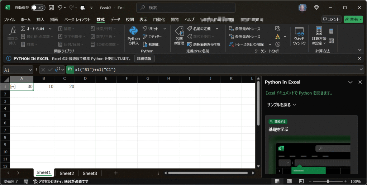Open the 開発 ribbon tab
Image resolution: width=367 pixels, height=185 pixels.
click(x=175, y=19)
